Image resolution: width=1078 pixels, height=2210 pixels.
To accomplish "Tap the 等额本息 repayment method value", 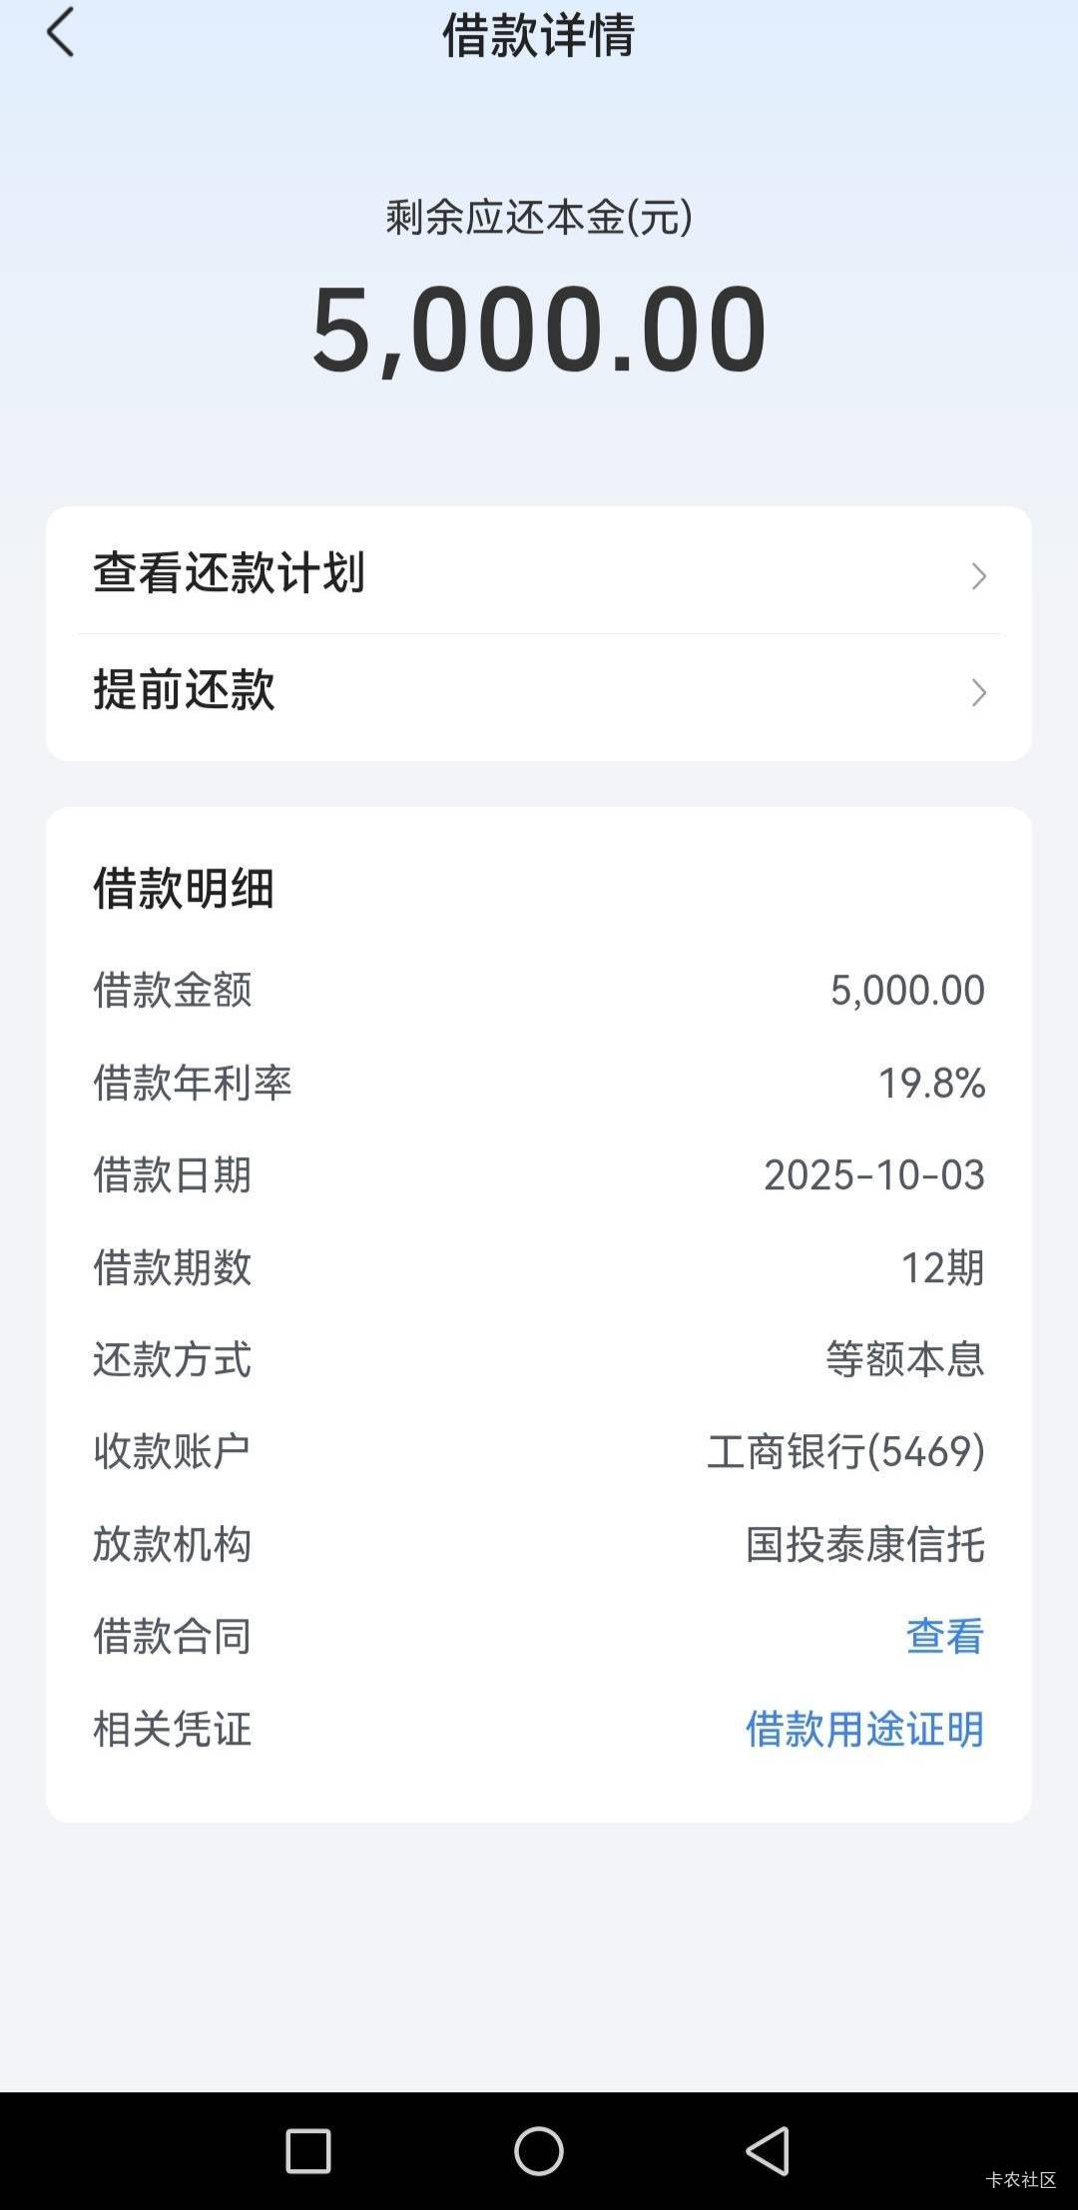I will point(904,1359).
